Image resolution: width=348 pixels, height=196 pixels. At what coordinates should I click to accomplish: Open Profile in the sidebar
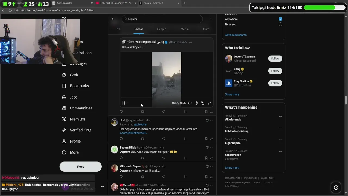pos(71,141)
